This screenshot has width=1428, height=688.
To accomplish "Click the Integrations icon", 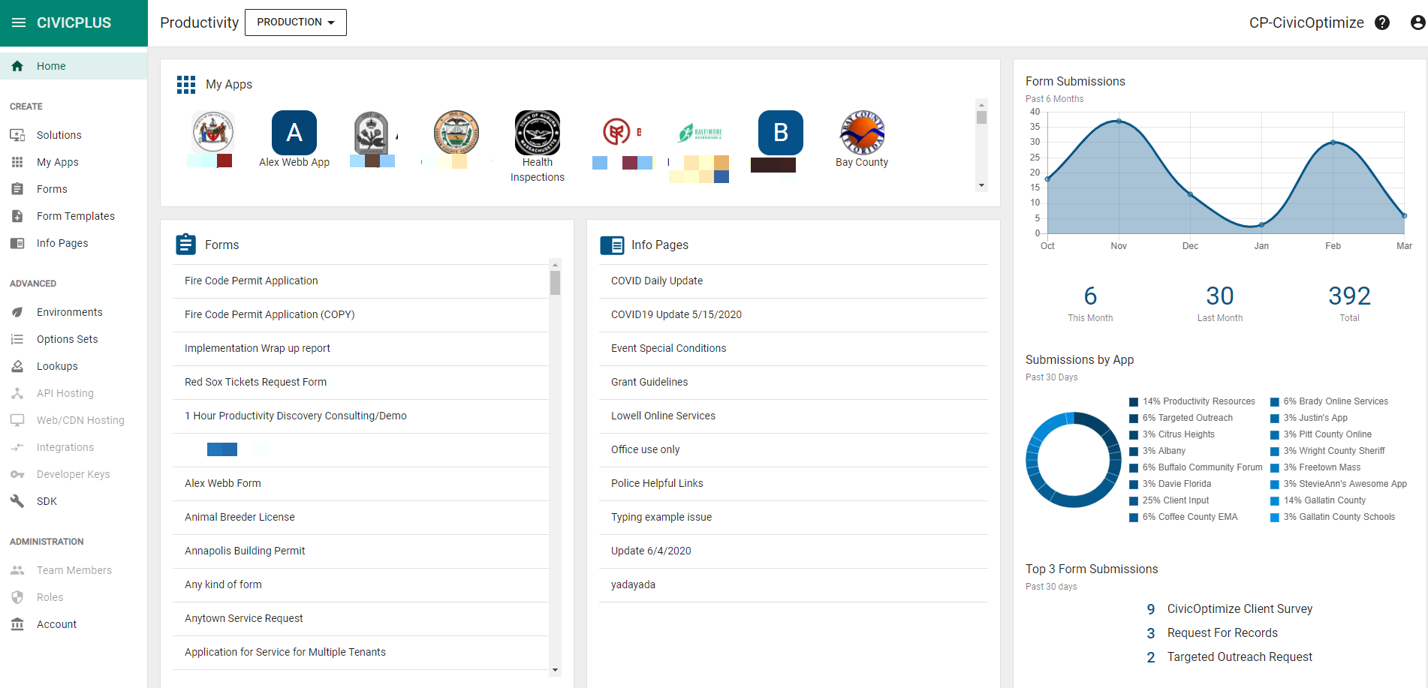I will click(x=17, y=447).
